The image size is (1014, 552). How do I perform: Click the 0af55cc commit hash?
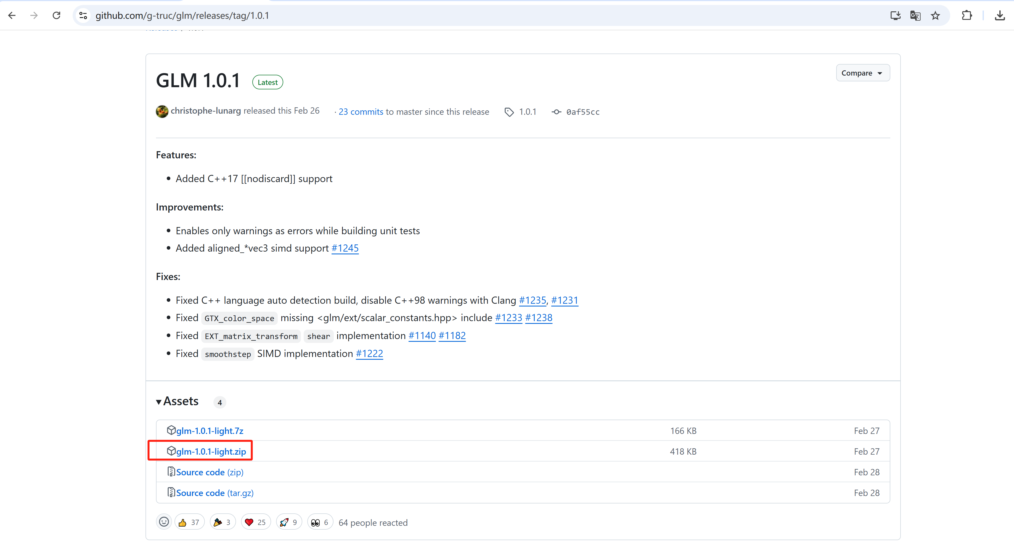[x=583, y=112]
